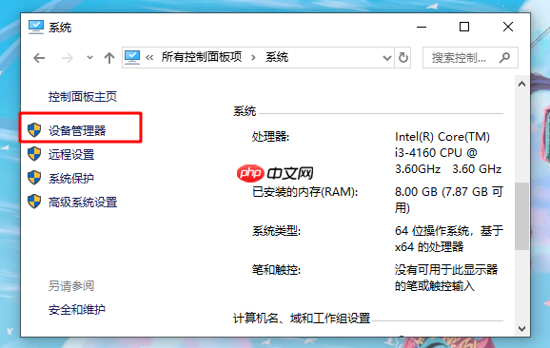The height and width of the screenshot is (348, 550).
Task: Open 控制面板主页 link
Action: [83, 96]
